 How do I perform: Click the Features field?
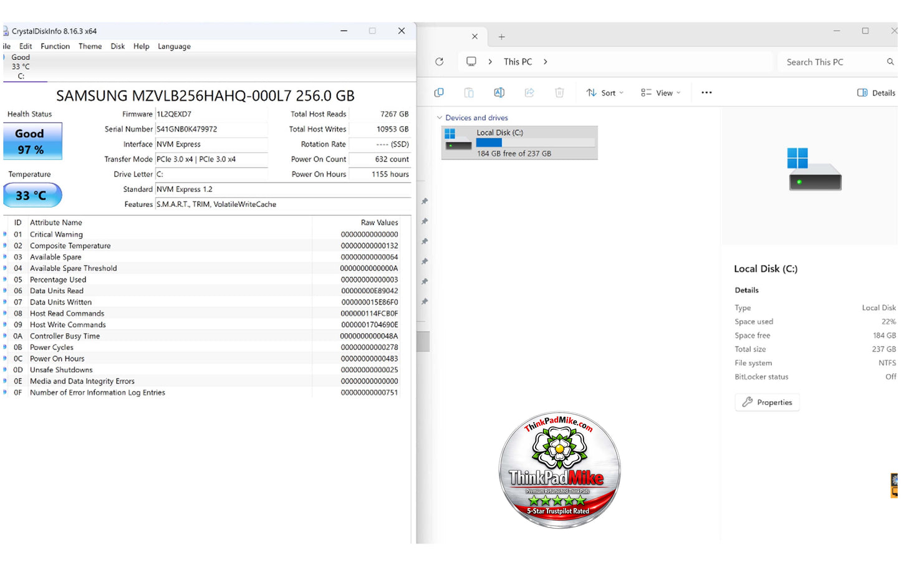click(283, 204)
